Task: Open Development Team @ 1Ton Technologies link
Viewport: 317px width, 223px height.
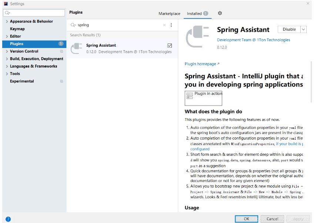Action: (x=254, y=40)
